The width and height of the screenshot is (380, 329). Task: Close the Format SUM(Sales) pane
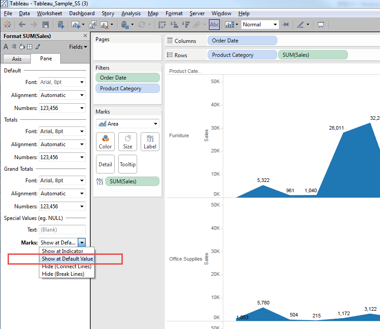85,36
